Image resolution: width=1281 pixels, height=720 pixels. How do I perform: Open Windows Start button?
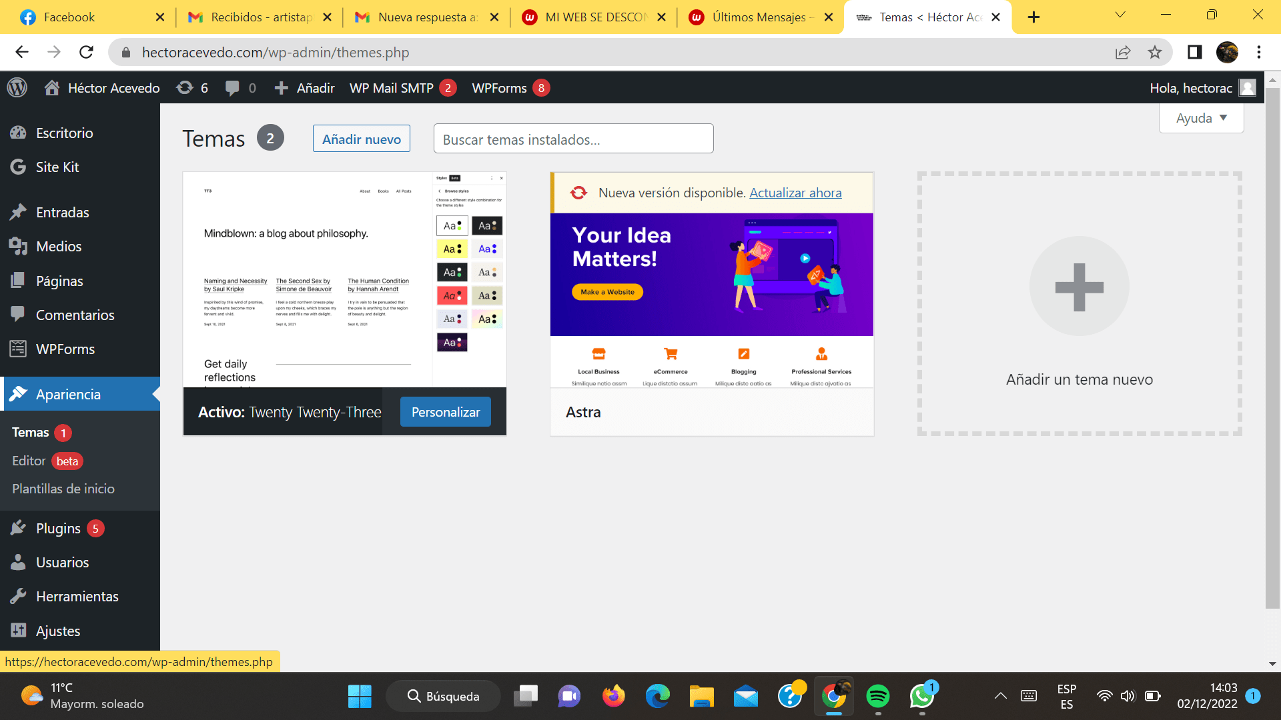[360, 697]
